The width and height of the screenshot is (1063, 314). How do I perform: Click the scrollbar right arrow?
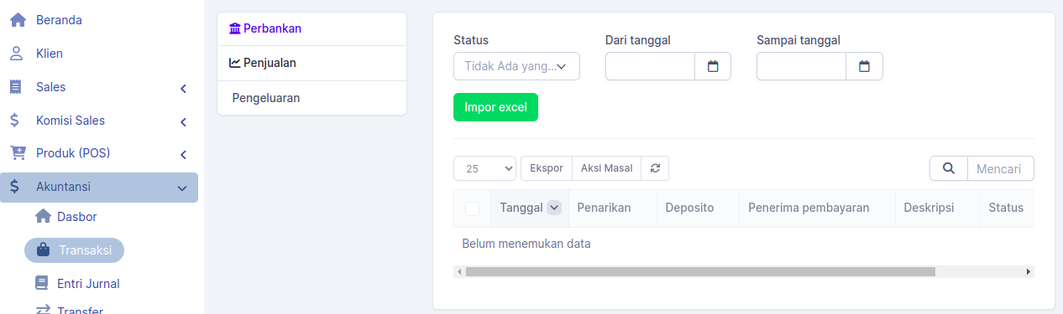click(1029, 272)
